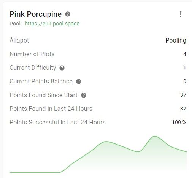Click the Current Difficulty label
The width and height of the screenshot is (192, 178).
pos(33,68)
